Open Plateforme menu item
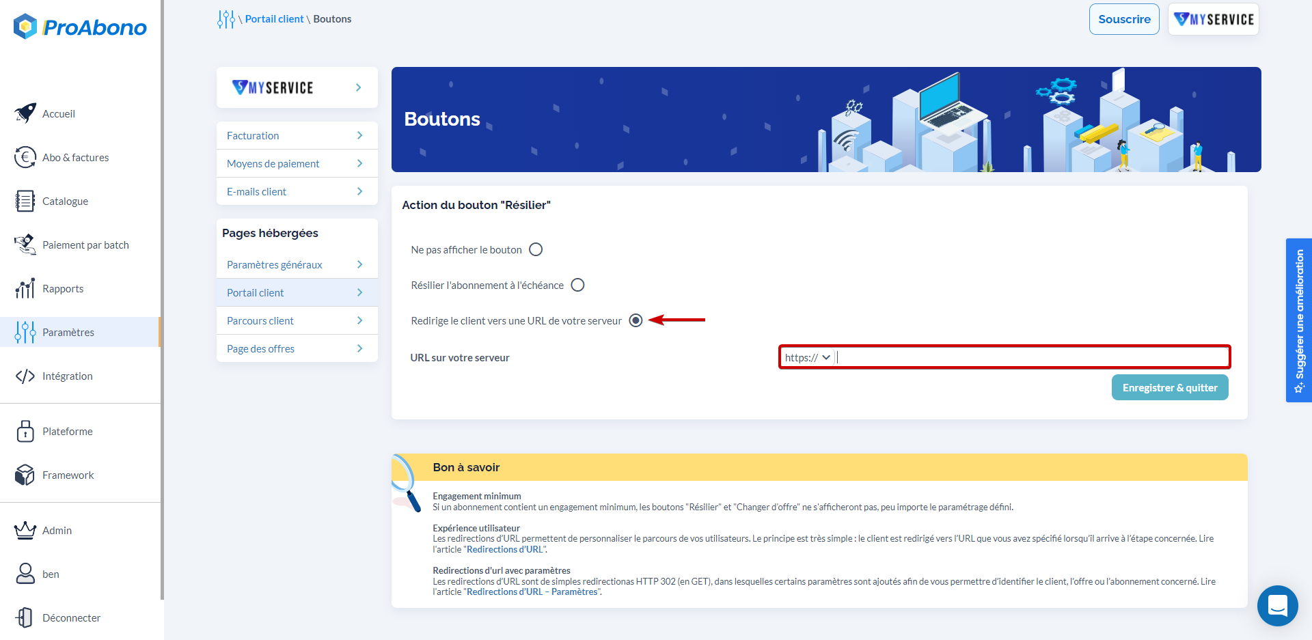 [x=67, y=431]
